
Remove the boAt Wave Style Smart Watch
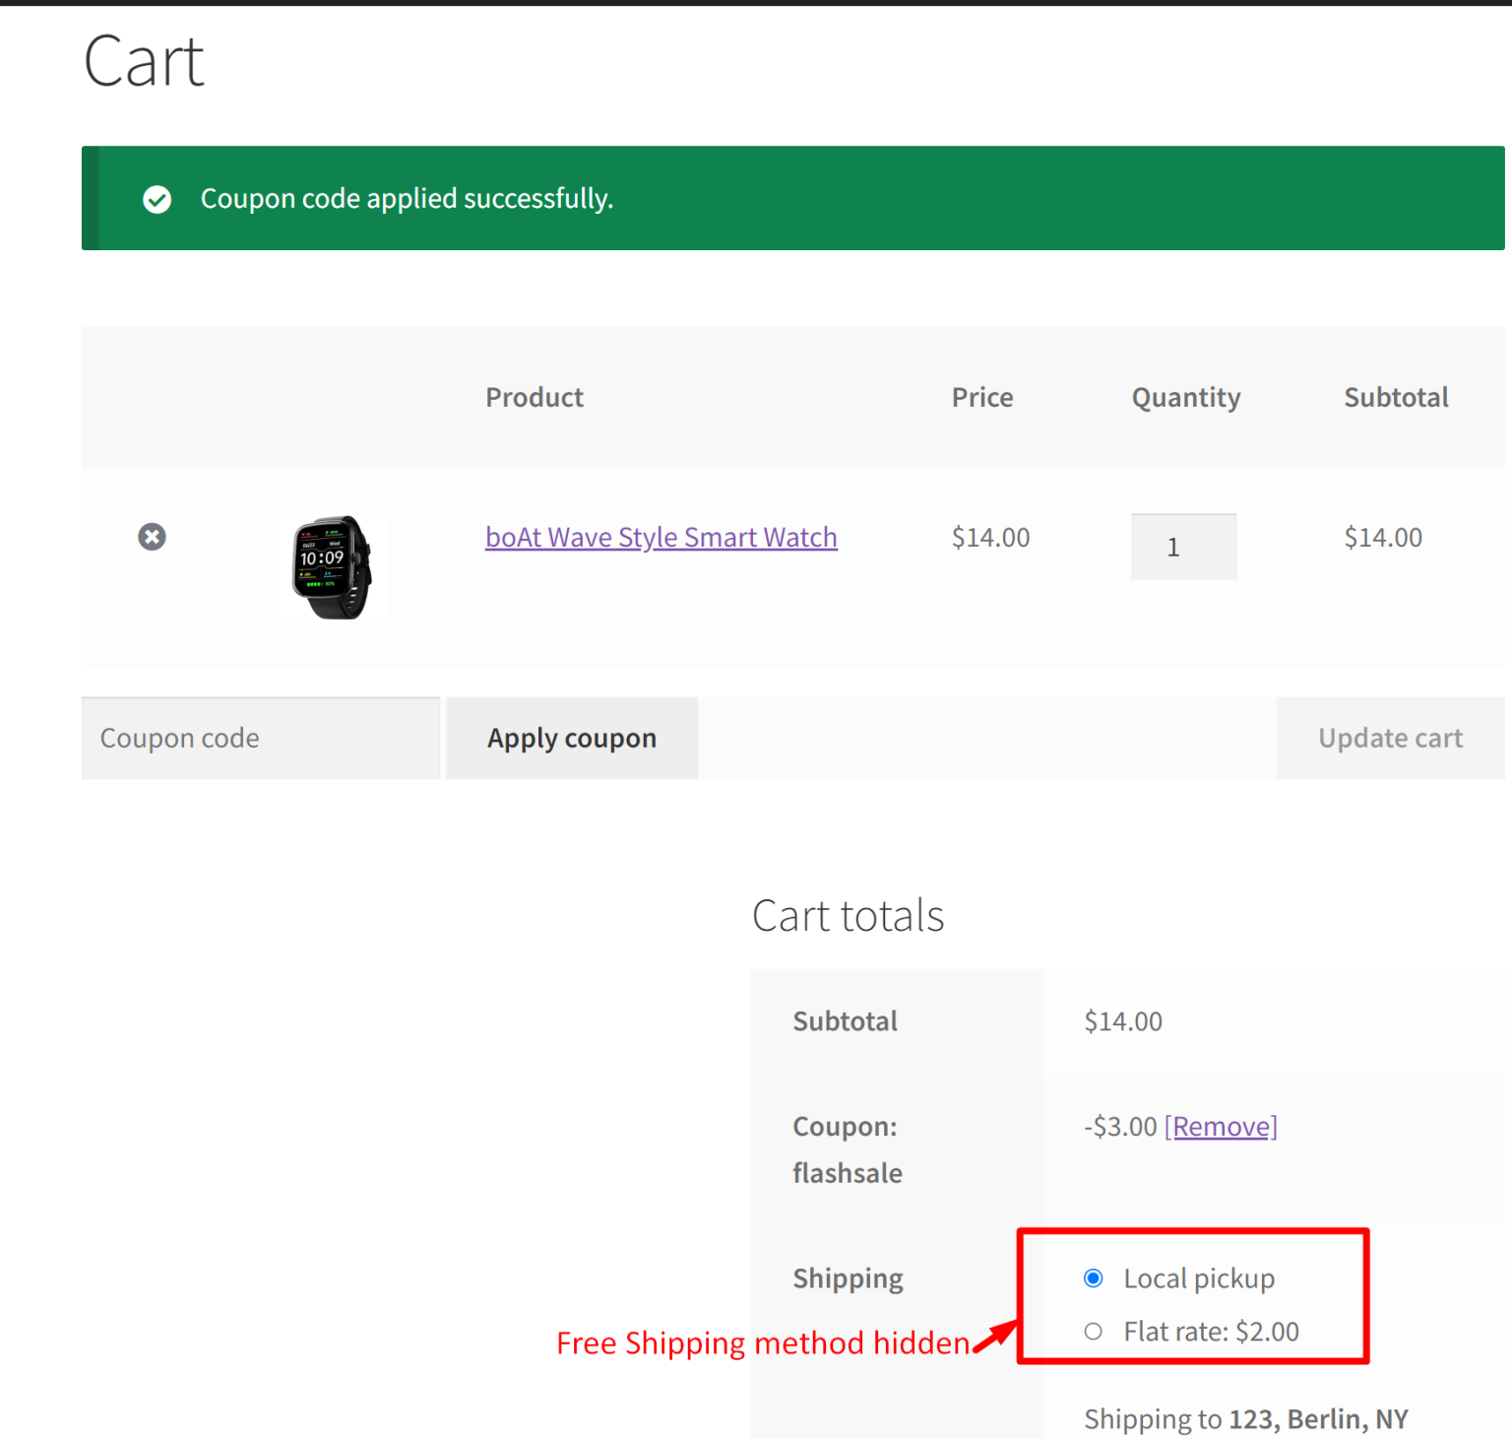coord(152,537)
